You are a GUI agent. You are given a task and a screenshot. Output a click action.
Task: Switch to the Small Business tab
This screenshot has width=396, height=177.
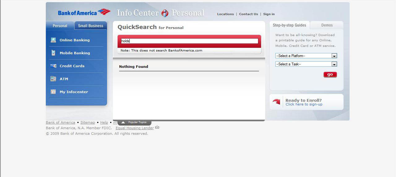click(x=91, y=26)
